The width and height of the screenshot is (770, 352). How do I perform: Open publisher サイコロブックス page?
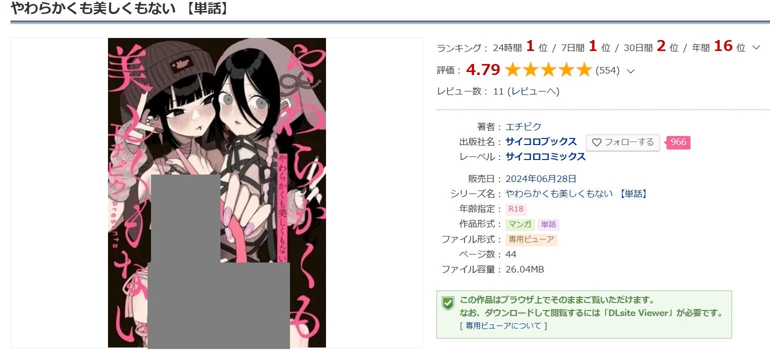(541, 141)
